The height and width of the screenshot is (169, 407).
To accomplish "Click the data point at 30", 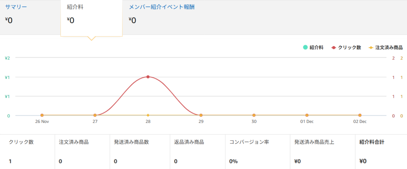I will 254,115.
